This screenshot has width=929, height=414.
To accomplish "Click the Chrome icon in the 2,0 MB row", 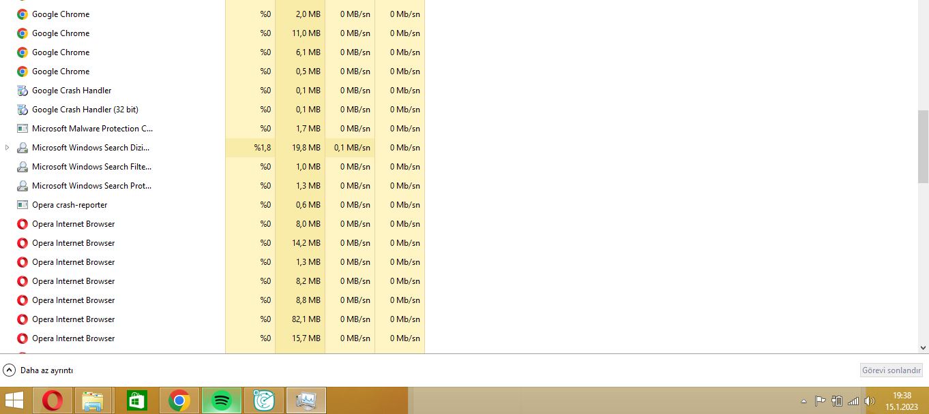I will [x=23, y=14].
